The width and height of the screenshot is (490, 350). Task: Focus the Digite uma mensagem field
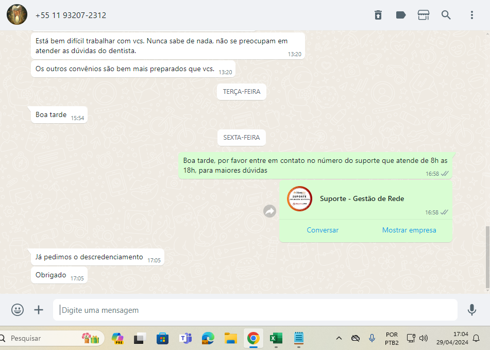point(255,310)
